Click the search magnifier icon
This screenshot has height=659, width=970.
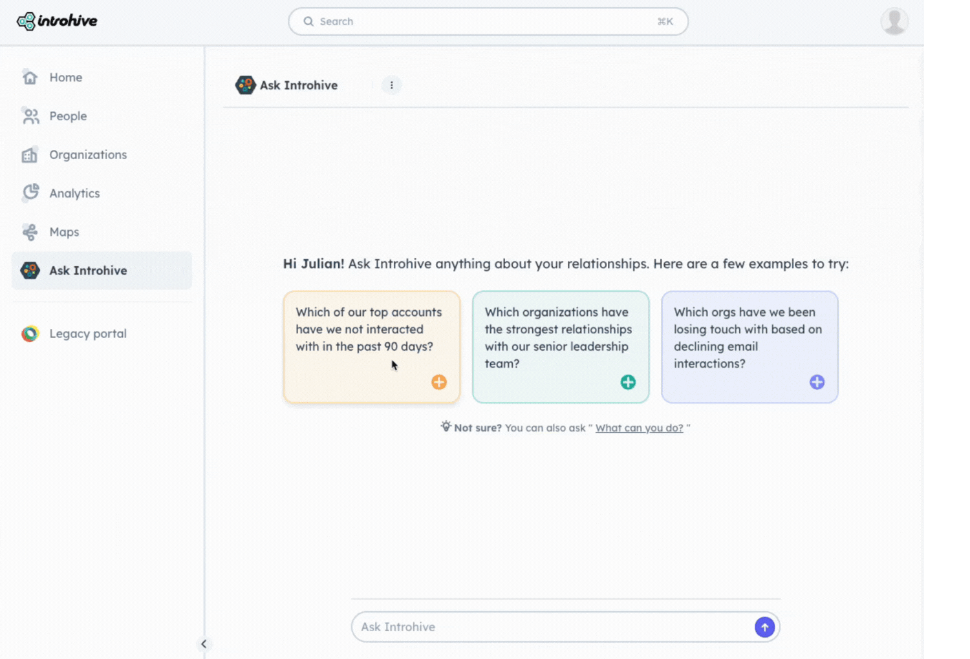pos(308,21)
